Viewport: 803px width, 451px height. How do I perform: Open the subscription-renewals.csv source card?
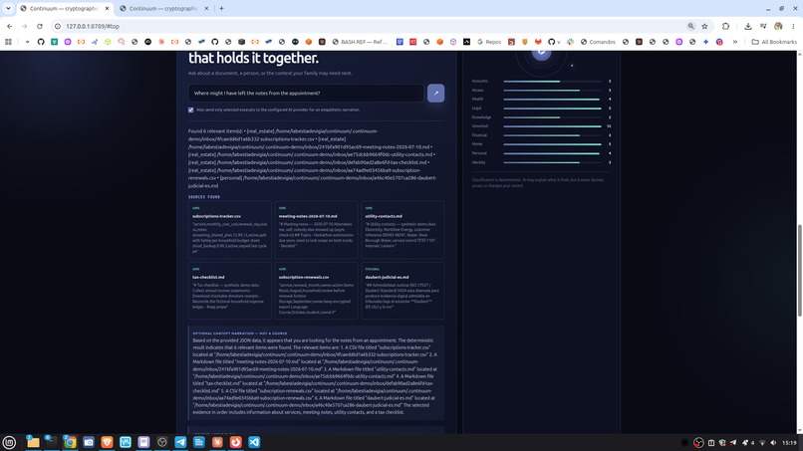317,291
